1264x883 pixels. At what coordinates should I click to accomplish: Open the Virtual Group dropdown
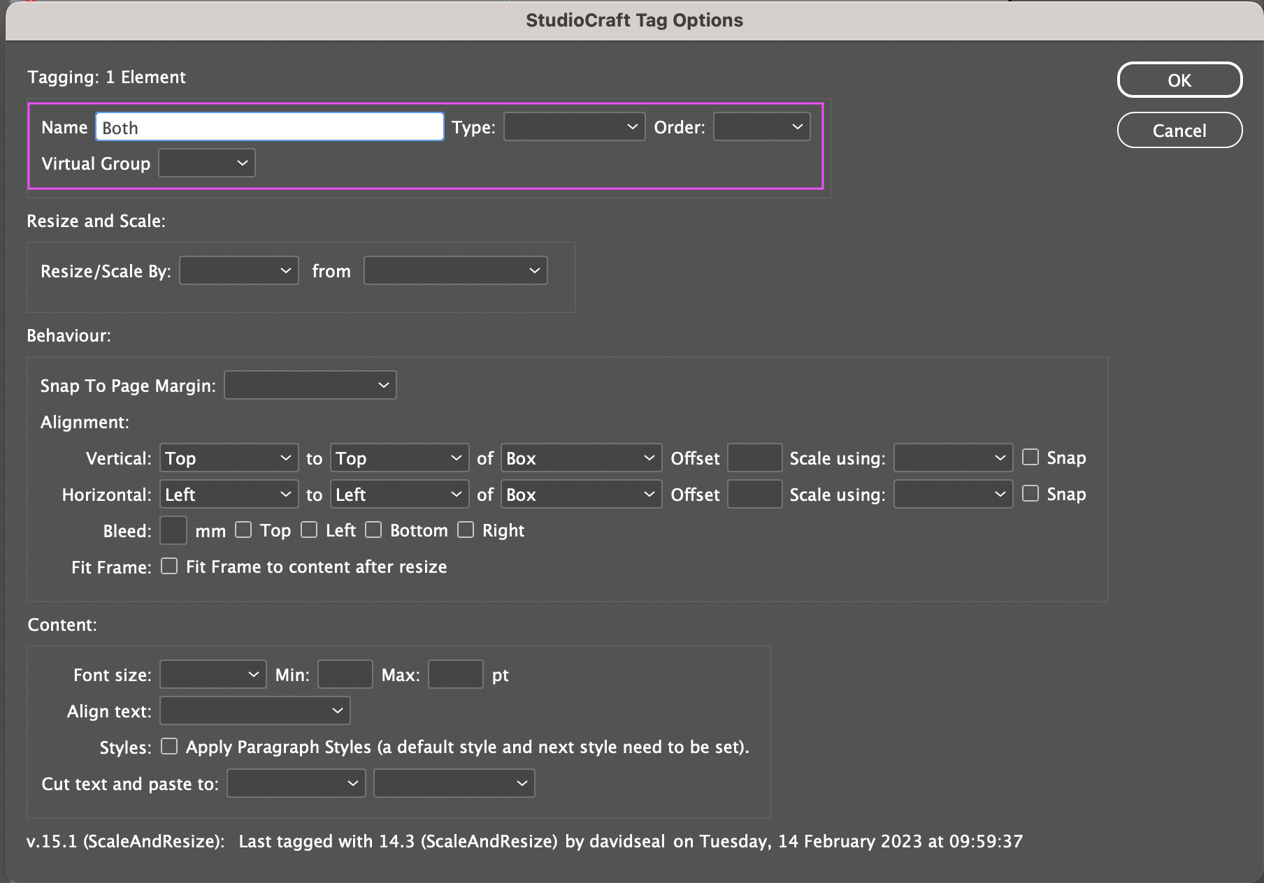[x=207, y=163]
